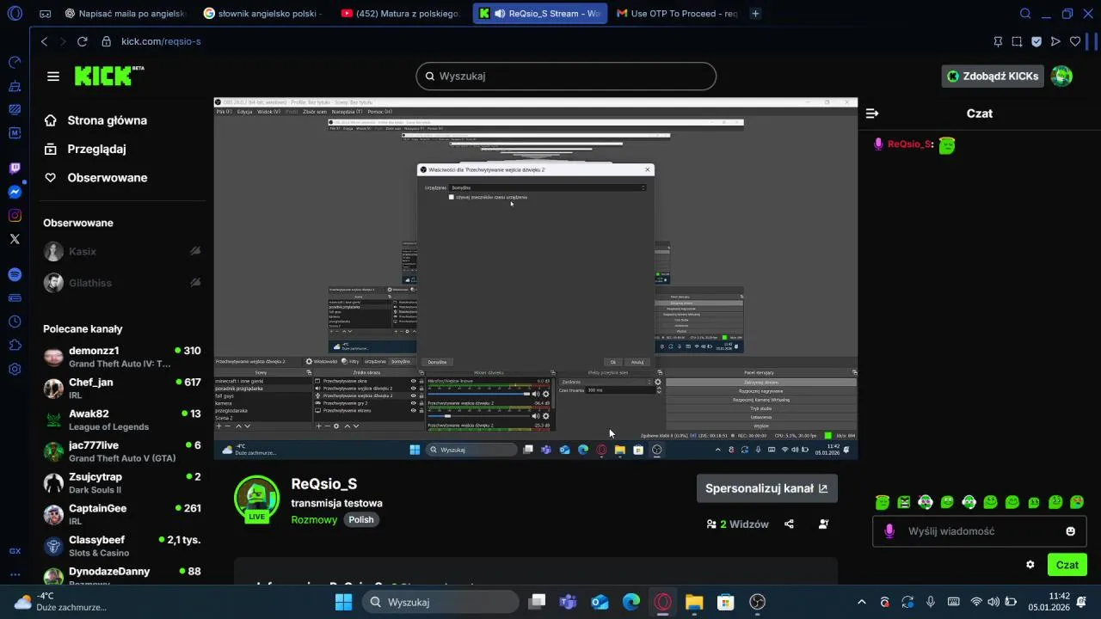Go to Strona główna
The height and width of the screenshot is (619, 1101).
(96, 120)
